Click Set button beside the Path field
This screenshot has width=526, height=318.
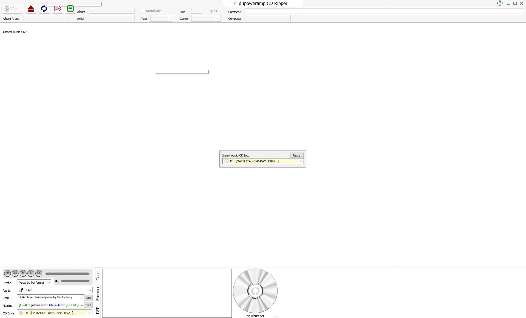tap(88, 298)
